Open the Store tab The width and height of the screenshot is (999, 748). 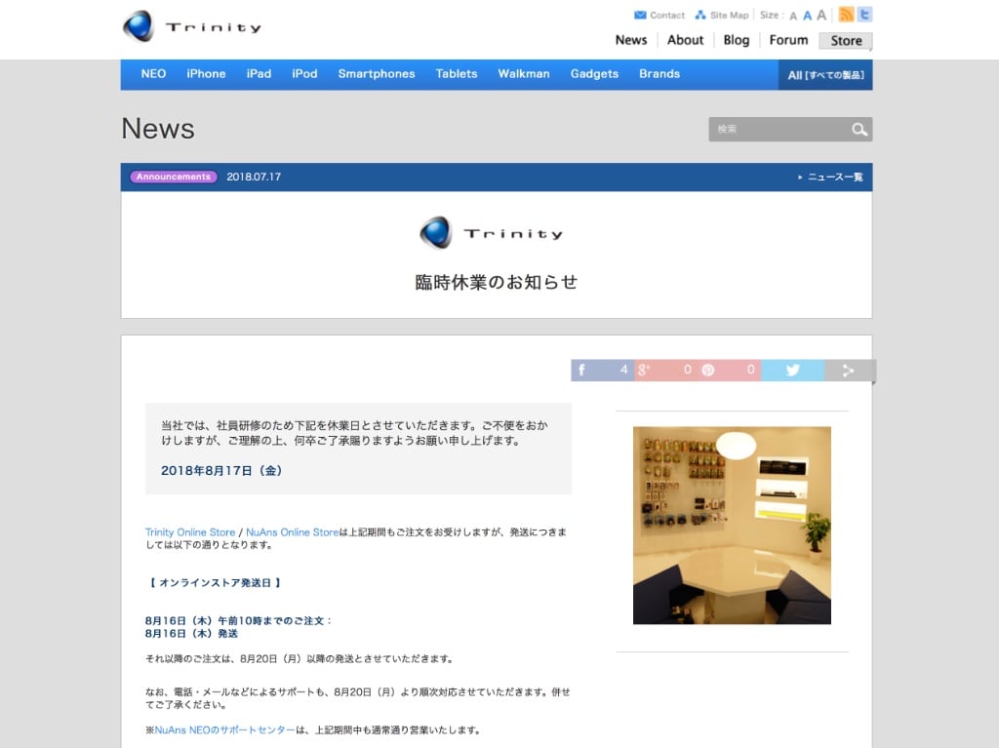846,41
